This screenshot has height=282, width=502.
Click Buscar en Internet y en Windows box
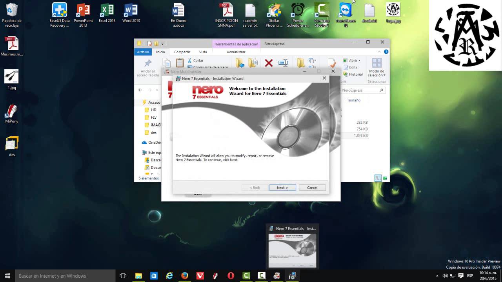tap(65, 276)
